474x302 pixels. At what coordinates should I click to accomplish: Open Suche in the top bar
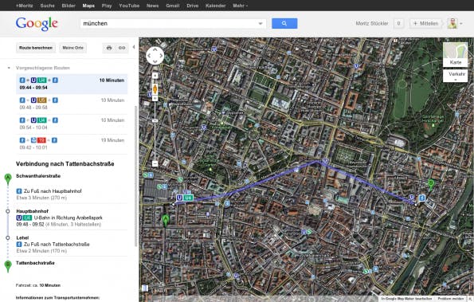48,6
